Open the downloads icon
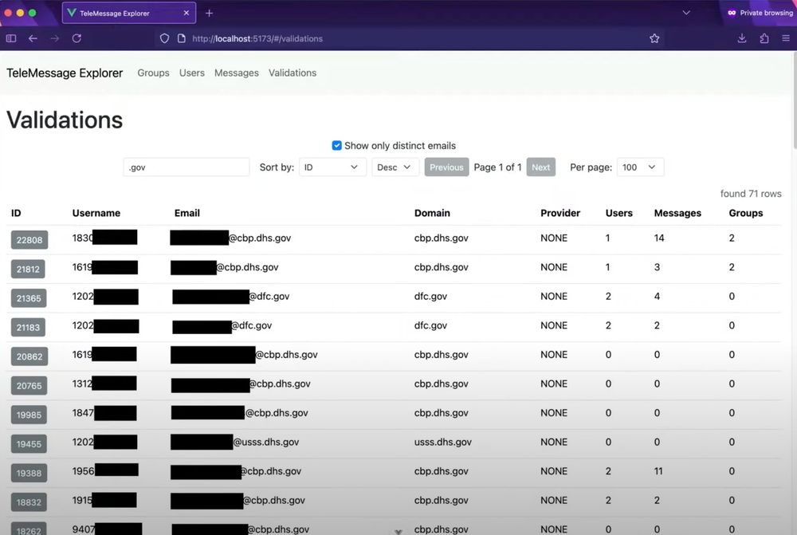 742,38
